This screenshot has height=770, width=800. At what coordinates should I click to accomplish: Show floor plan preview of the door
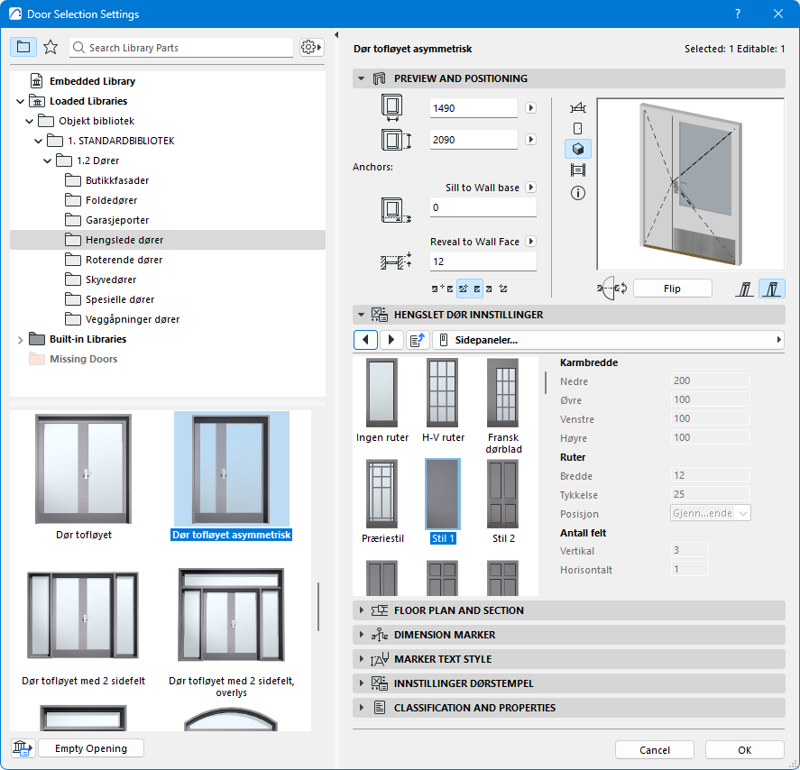577,107
